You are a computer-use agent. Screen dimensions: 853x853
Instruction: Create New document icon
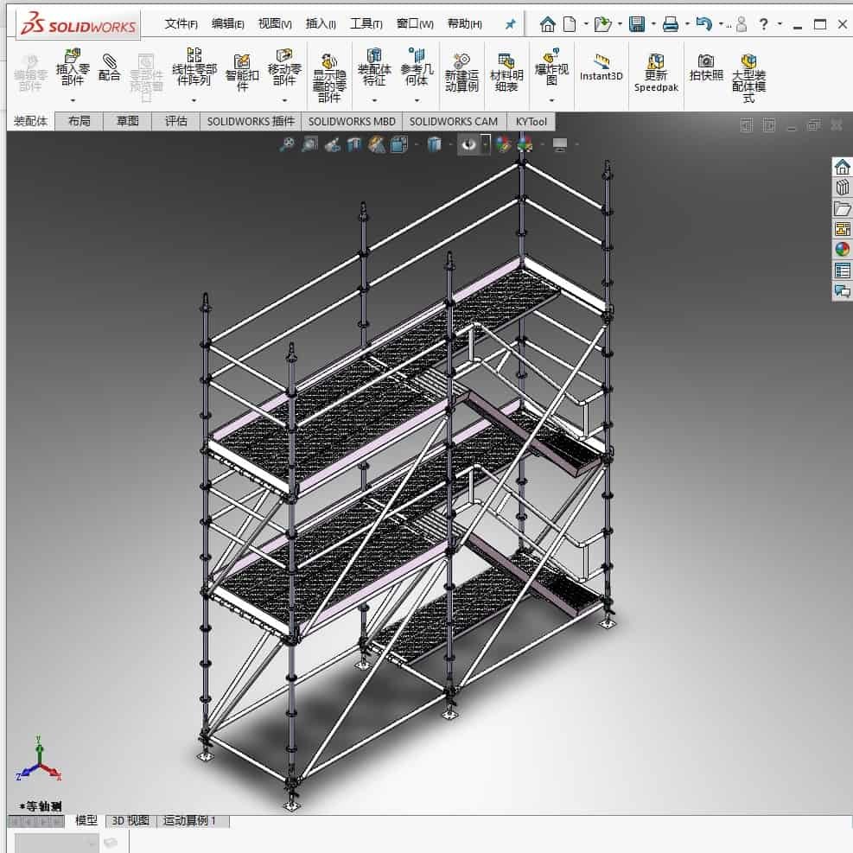[x=569, y=24]
